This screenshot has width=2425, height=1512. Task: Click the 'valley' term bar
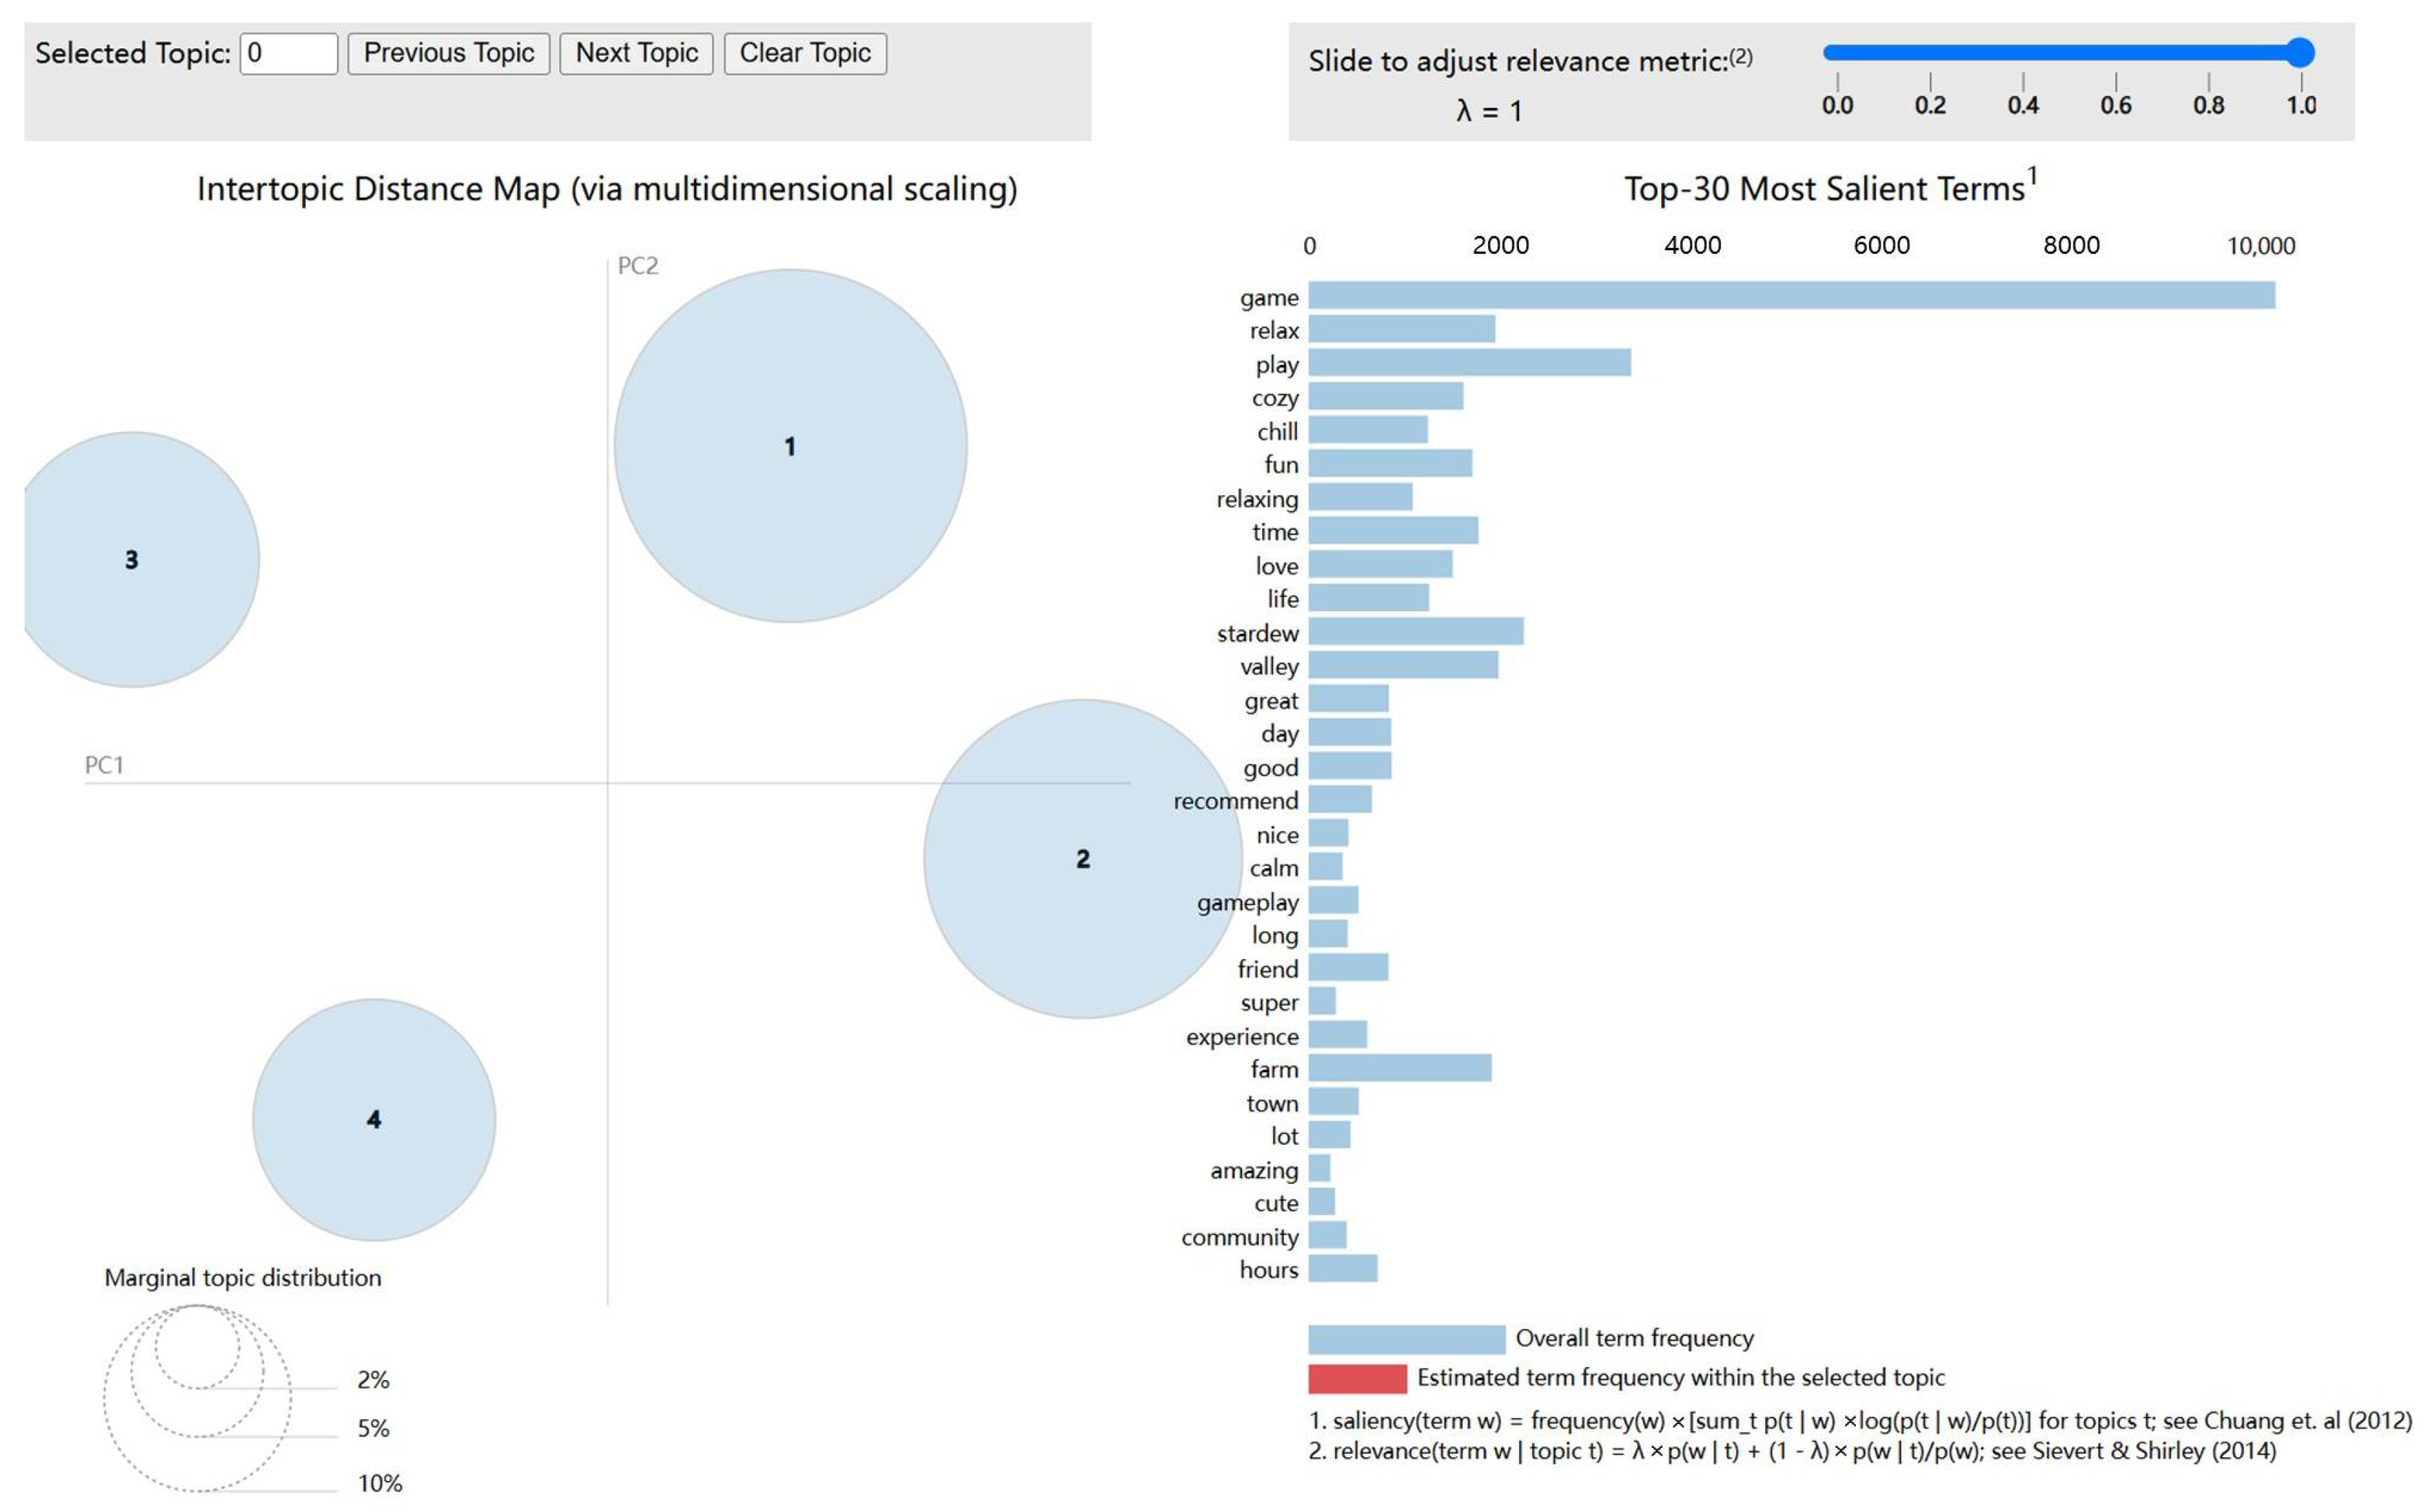[1403, 665]
